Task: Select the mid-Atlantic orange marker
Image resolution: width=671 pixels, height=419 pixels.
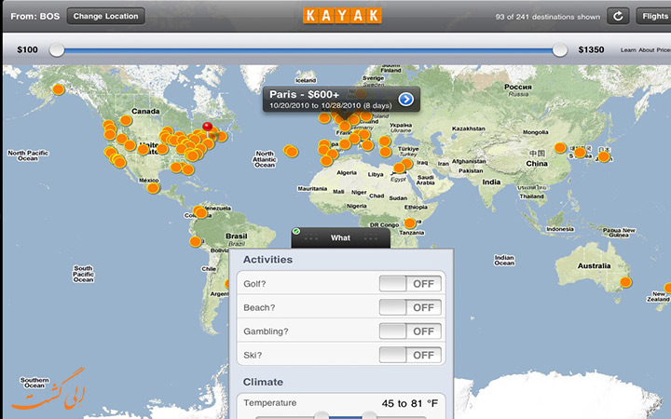Action: [x=292, y=152]
